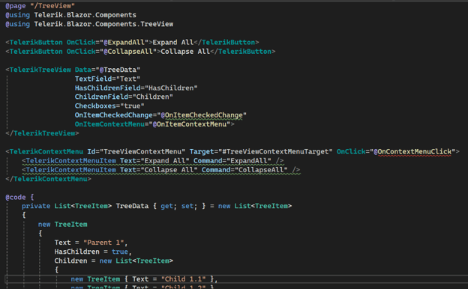The height and width of the screenshot is (289, 468).
Task: Click the @OnItemContextMenu handler value
Action: point(190,124)
